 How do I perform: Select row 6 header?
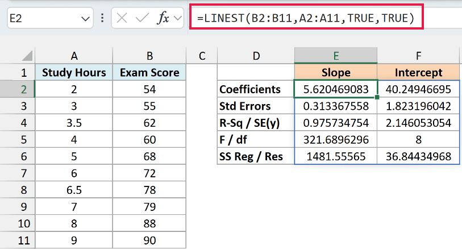[x=18, y=156]
